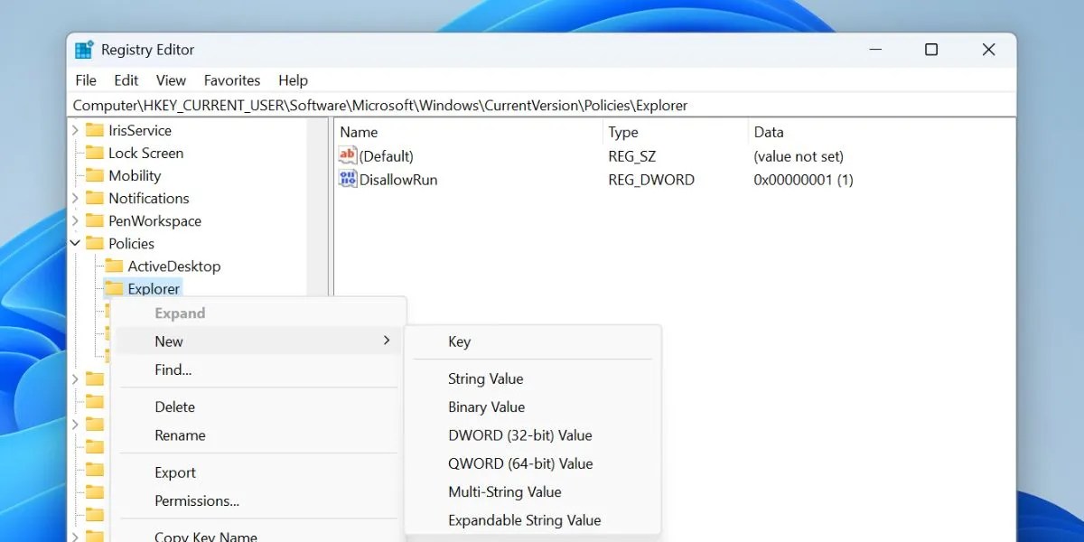This screenshot has height=542, width=1084.
Task: Click the Registry Editor icon in the title bar
Action: [85, 49]
